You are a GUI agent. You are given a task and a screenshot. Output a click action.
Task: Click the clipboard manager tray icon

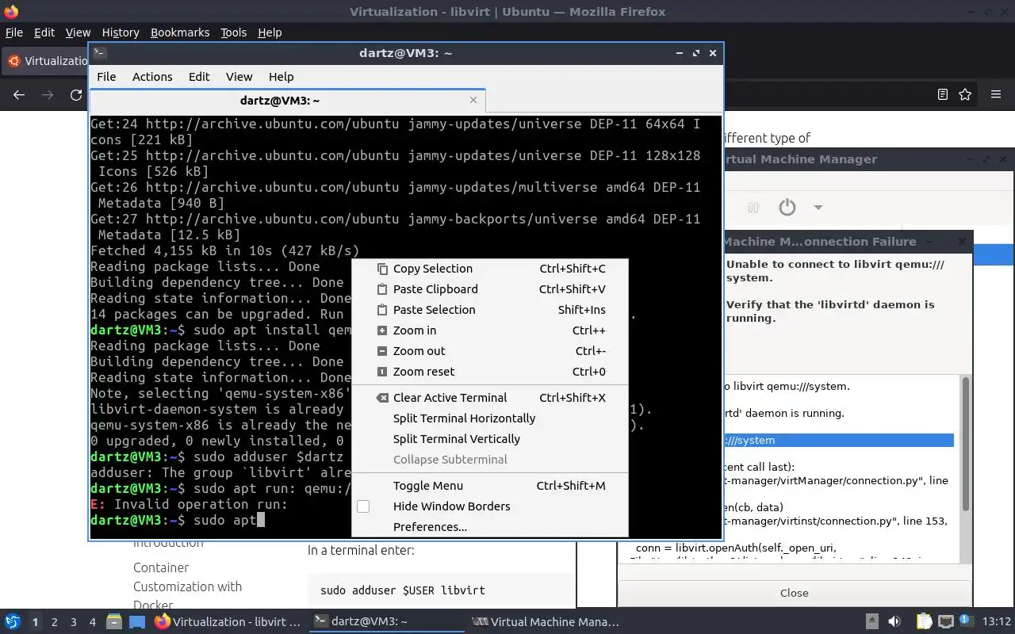[924, 622]
